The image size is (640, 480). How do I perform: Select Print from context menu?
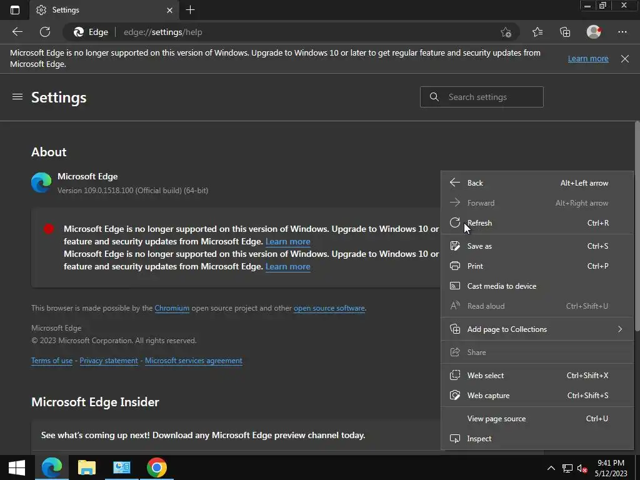pyautogui.click(x=537, y=266)
